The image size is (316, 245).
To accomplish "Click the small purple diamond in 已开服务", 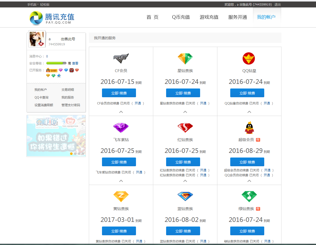I will point(61,70).
